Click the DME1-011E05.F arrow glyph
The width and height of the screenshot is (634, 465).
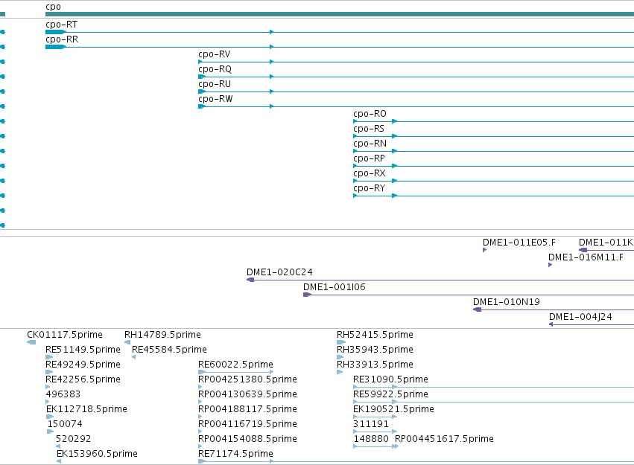pyautogui.click(x=484, y=250)
